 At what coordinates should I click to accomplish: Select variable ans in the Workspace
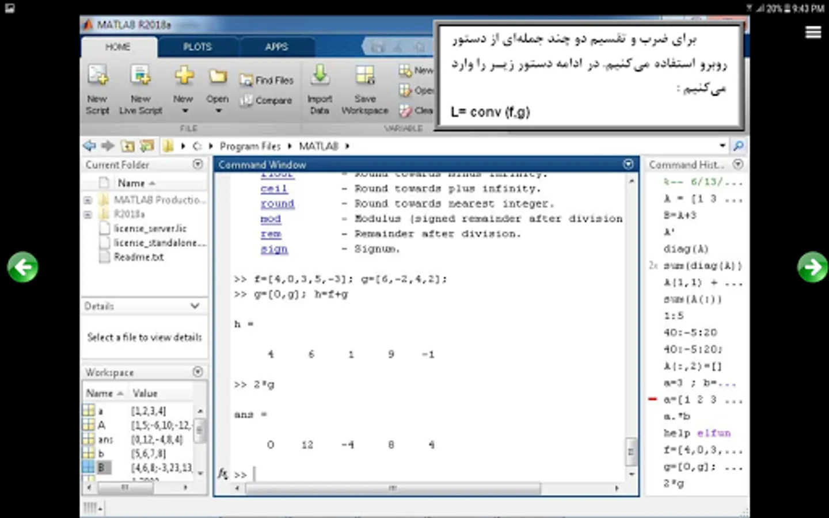tap(105, 440)
